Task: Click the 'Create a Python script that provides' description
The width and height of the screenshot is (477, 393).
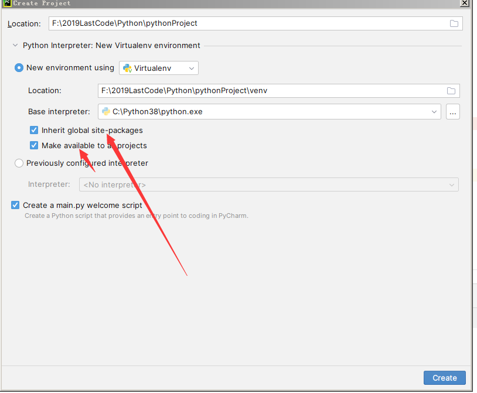Action: [137, 216]
